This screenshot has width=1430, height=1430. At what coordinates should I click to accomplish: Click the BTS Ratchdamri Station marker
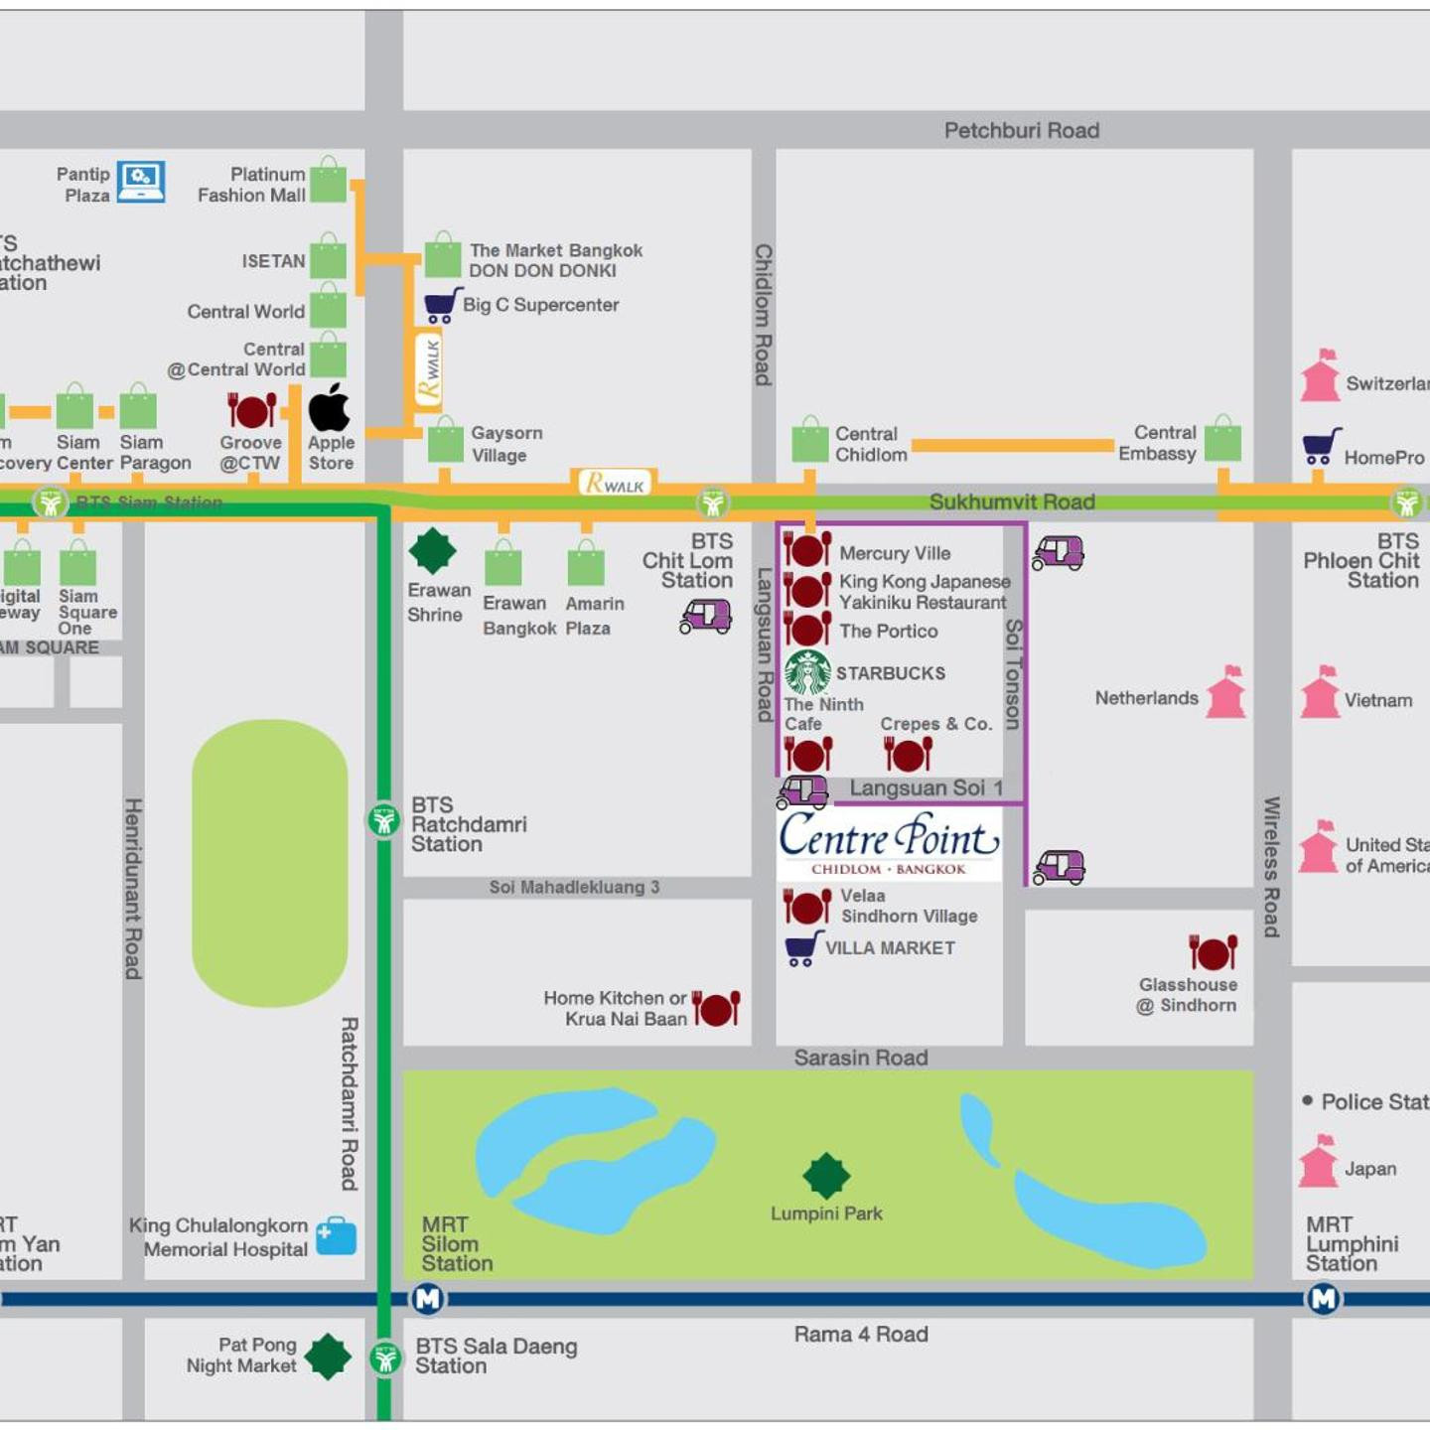[x=384, y=821]
